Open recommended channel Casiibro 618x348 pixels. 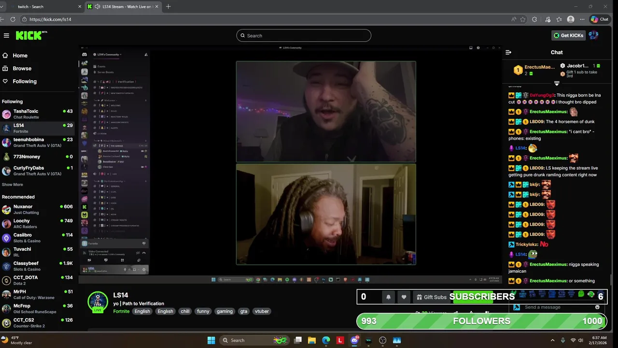(38, 238)
